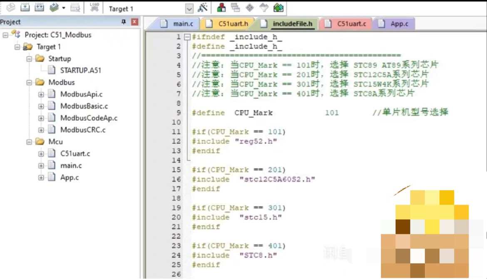Screen dimensions: 487x279
Task: Collapse the Target 1 tree node
Action: pyautogui.click(x=17, y=47)
